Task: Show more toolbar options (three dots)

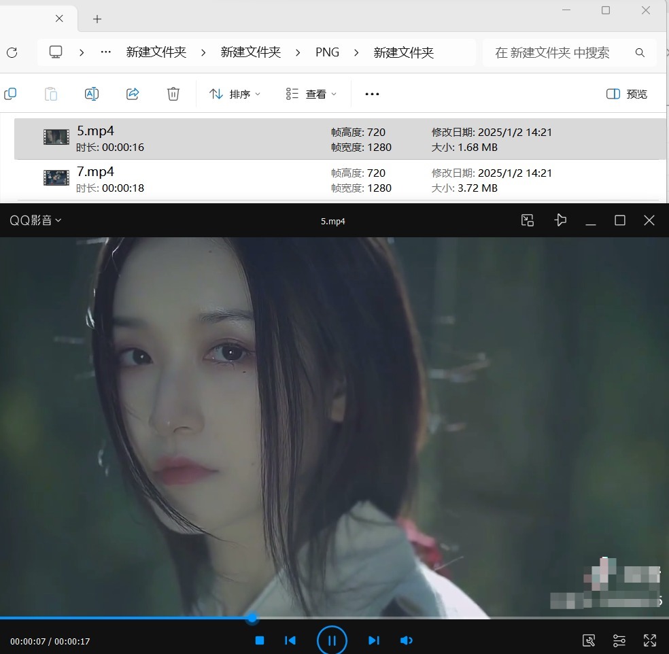Action: click(372, 94)
